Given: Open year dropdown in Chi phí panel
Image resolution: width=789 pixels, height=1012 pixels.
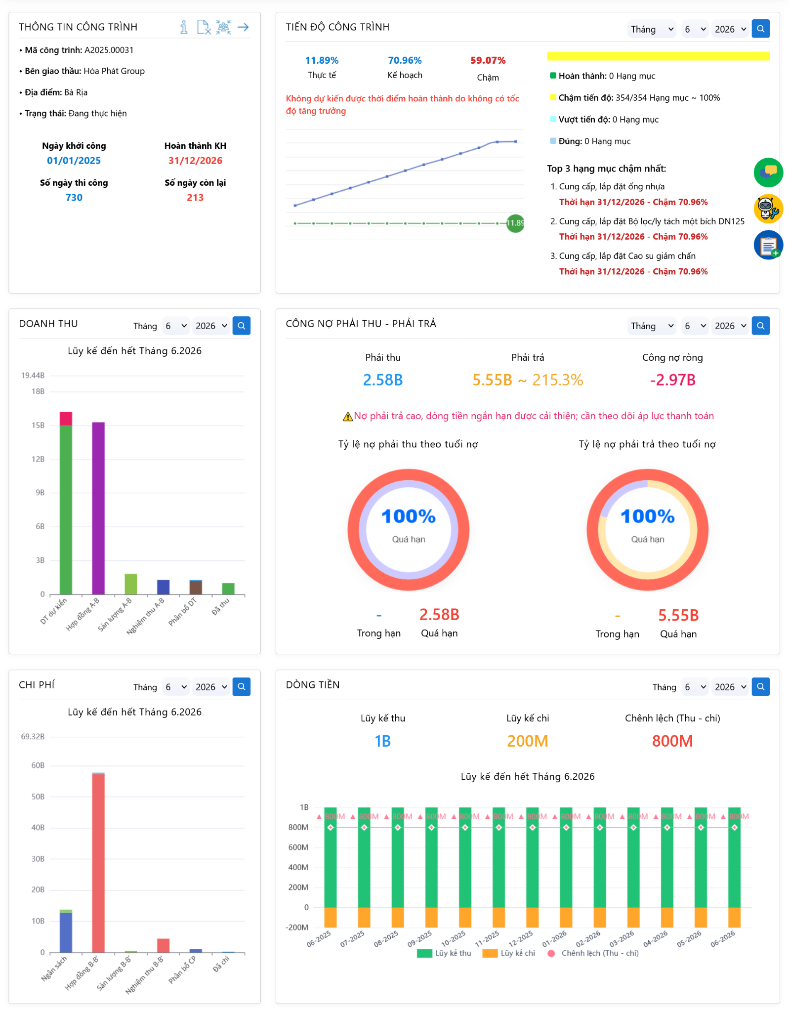Looking at the screenshot, I should coord(211,687).
